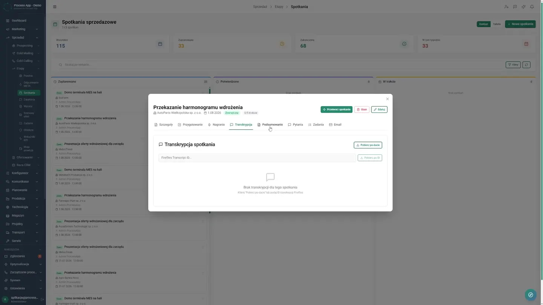Select Tabela view toggle
Viewport: 543px width, 305px height.
coord(497,24)
